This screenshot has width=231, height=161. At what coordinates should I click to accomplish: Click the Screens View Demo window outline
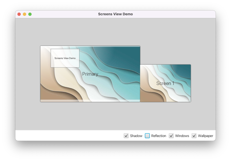click(x=65, y=58)
